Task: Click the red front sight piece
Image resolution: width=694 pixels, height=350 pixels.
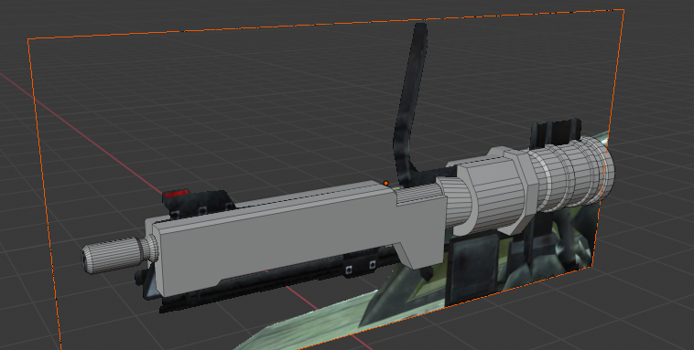Action: pos(176,194)
